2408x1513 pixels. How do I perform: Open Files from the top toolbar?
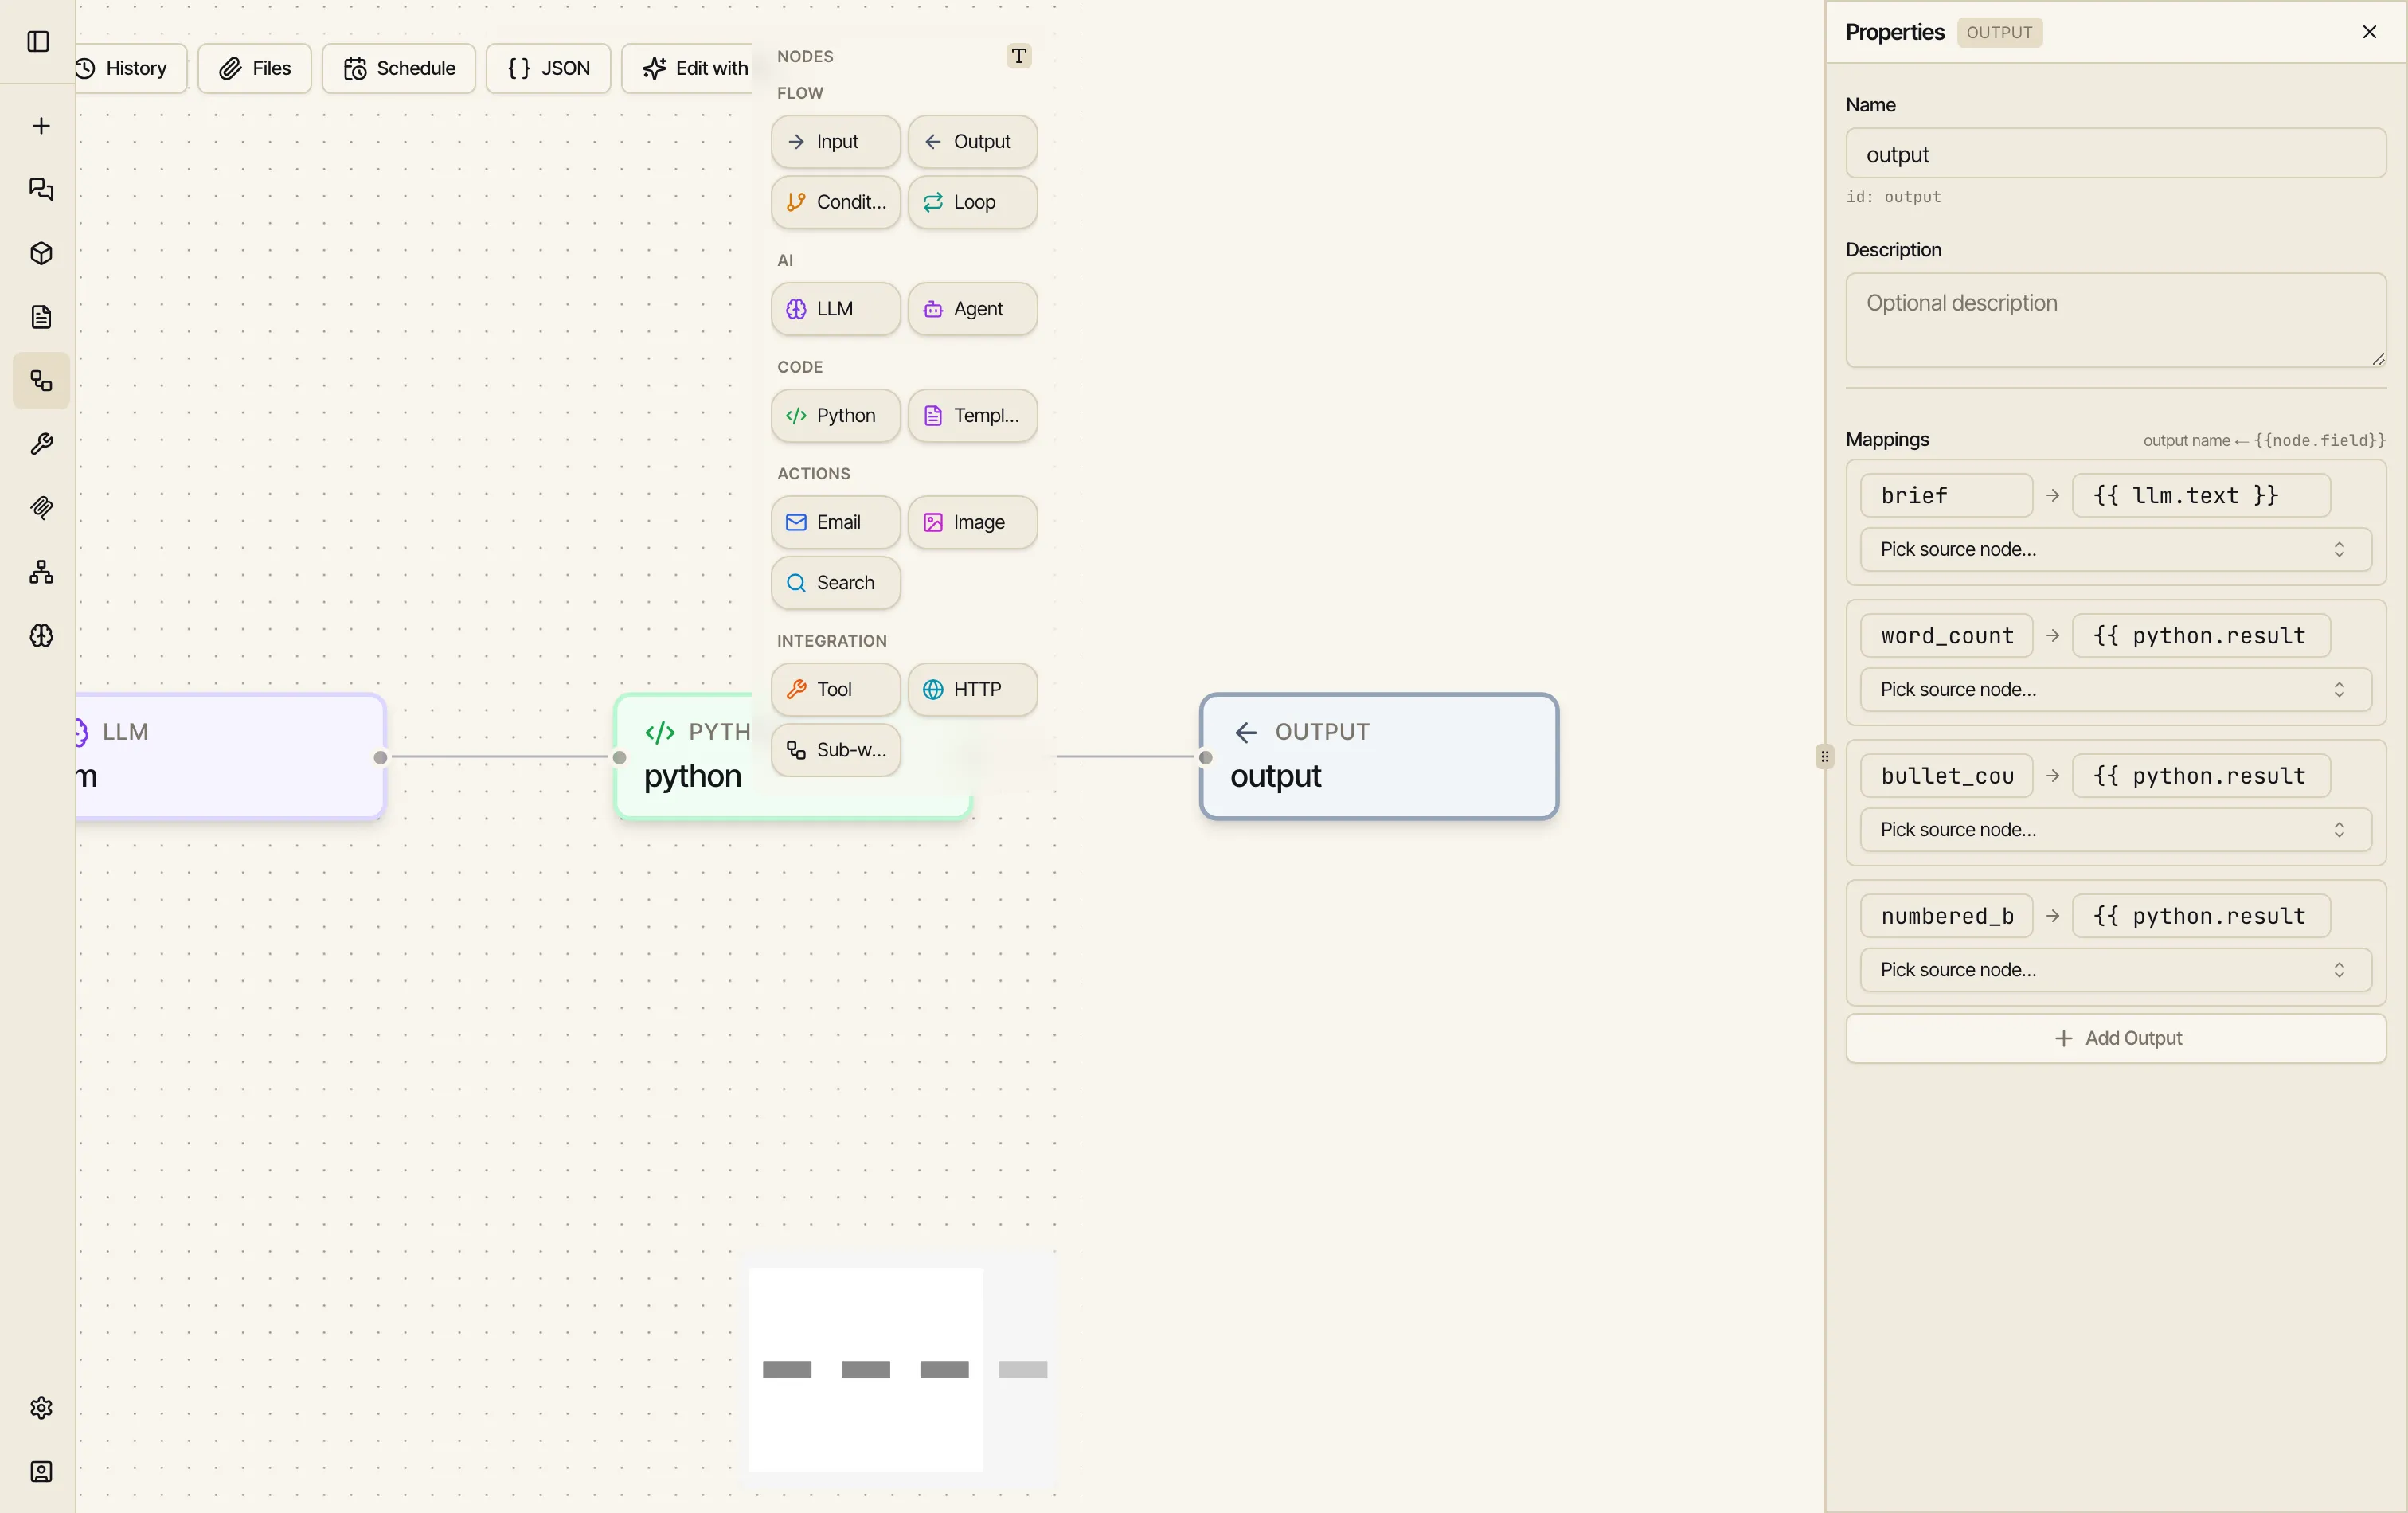pos(254,68)
